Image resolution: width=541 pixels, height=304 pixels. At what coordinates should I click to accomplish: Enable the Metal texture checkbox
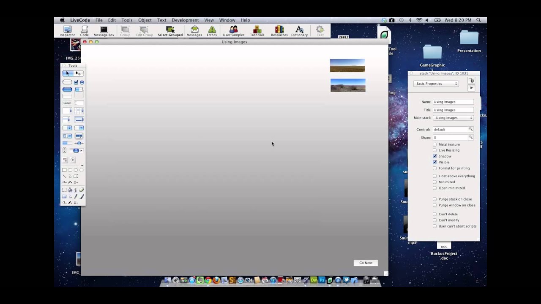434,144
